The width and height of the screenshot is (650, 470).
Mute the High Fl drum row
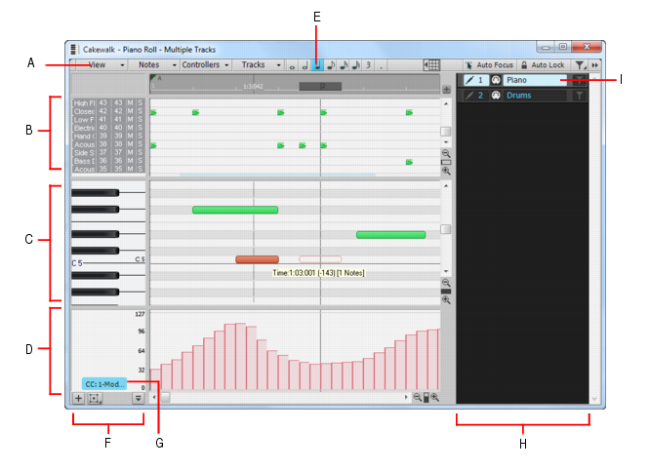[x=130, y=102]
